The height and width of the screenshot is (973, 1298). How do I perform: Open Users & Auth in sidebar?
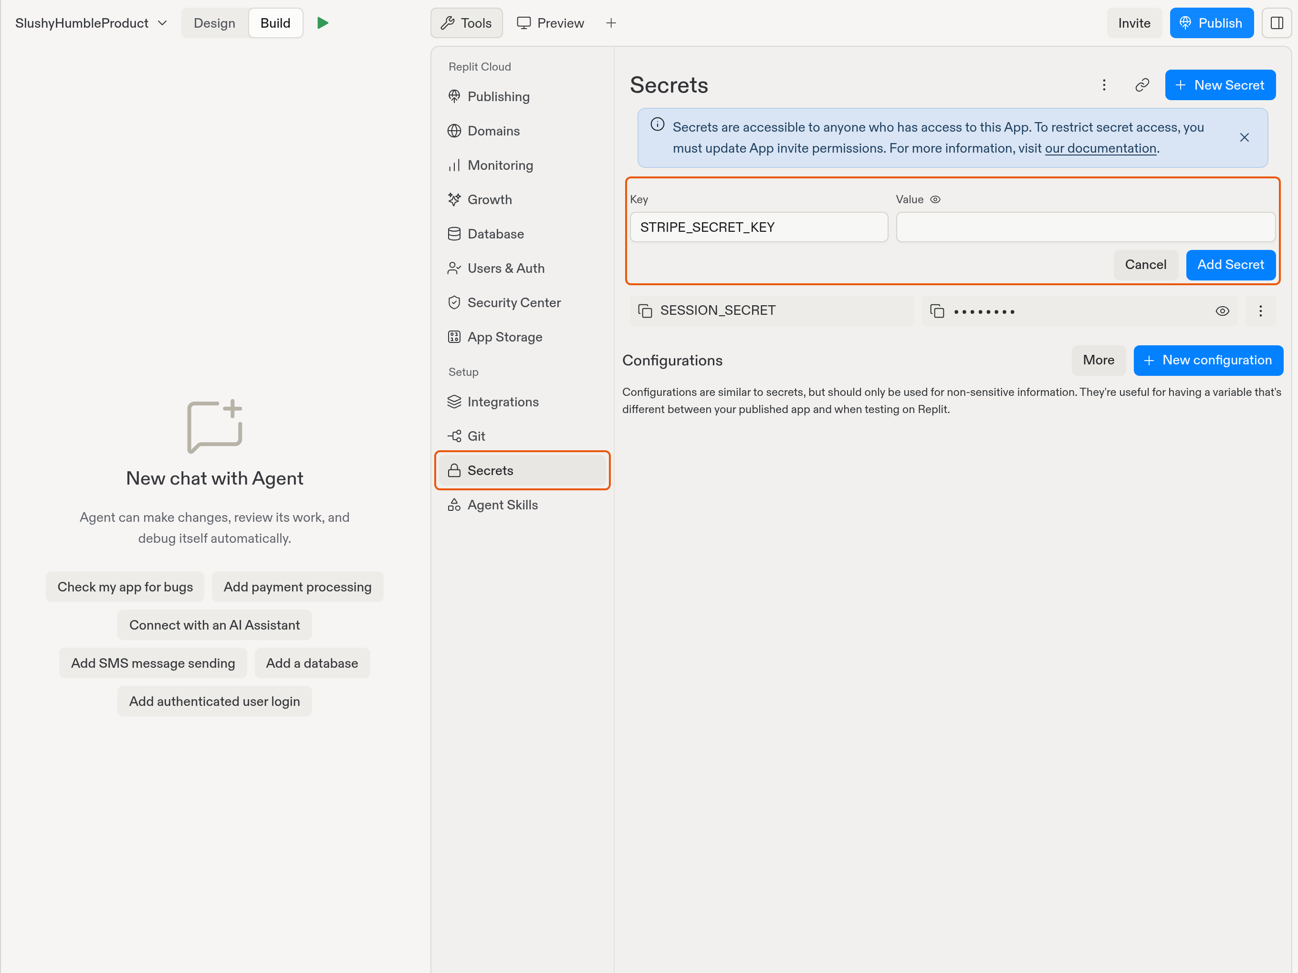pyautogui.click(x=522, y=268)
